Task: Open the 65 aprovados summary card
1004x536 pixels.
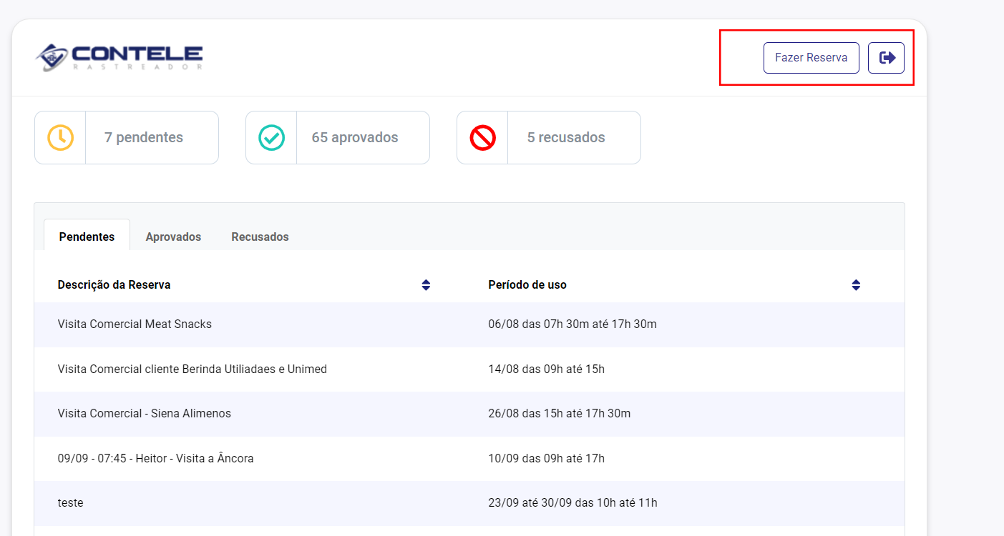Action: 355,137
